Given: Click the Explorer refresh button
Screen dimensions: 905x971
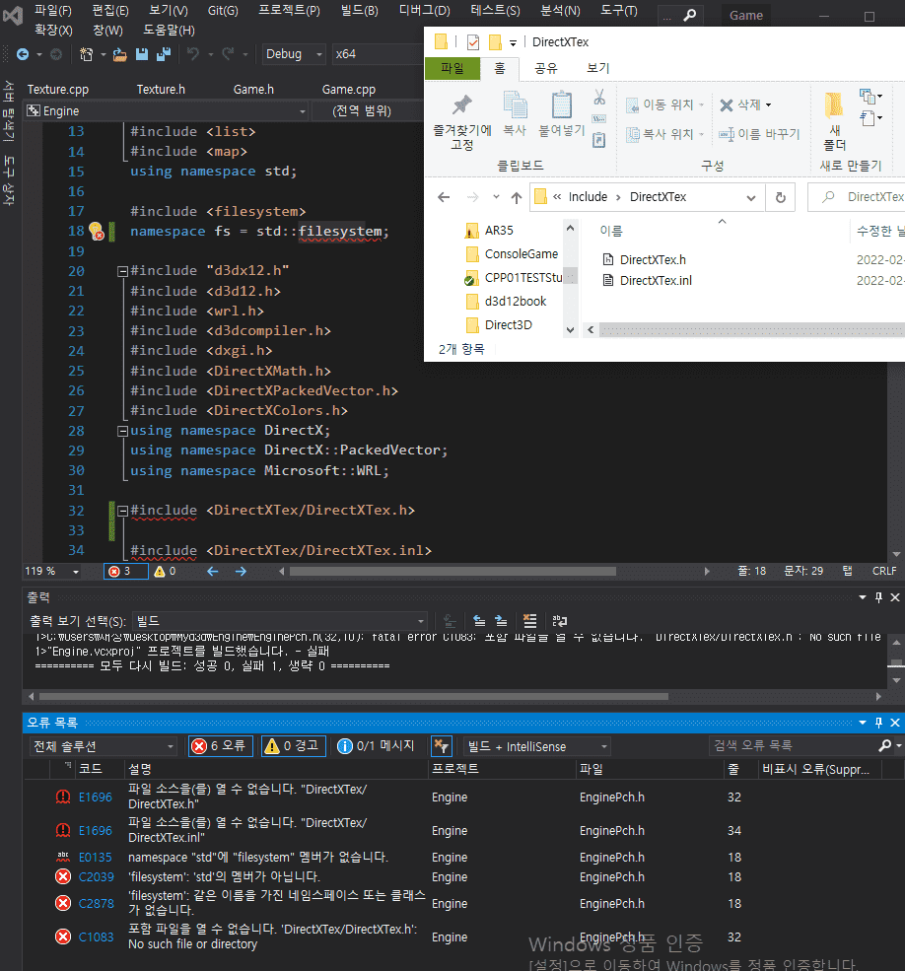Looking at the screenshot, I should [781, 197].
